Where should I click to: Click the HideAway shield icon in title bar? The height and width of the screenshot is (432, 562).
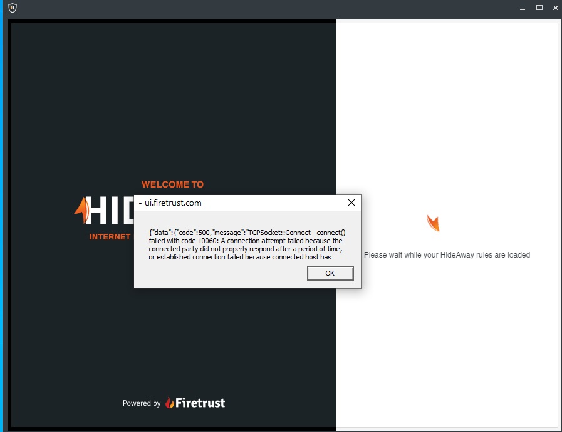pos(13,8)
